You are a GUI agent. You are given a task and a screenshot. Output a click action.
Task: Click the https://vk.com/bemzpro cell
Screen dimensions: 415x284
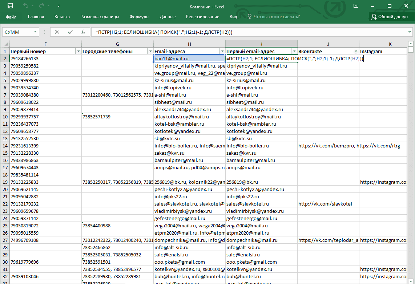click(328, 146)
